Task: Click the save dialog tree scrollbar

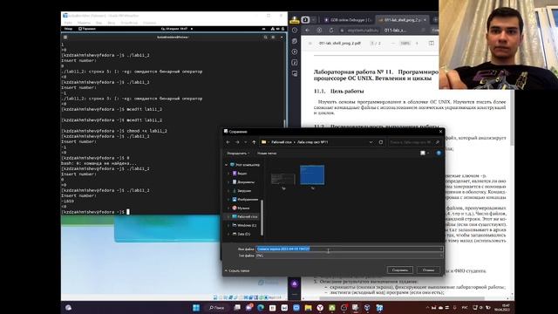Action: [262, 217]
